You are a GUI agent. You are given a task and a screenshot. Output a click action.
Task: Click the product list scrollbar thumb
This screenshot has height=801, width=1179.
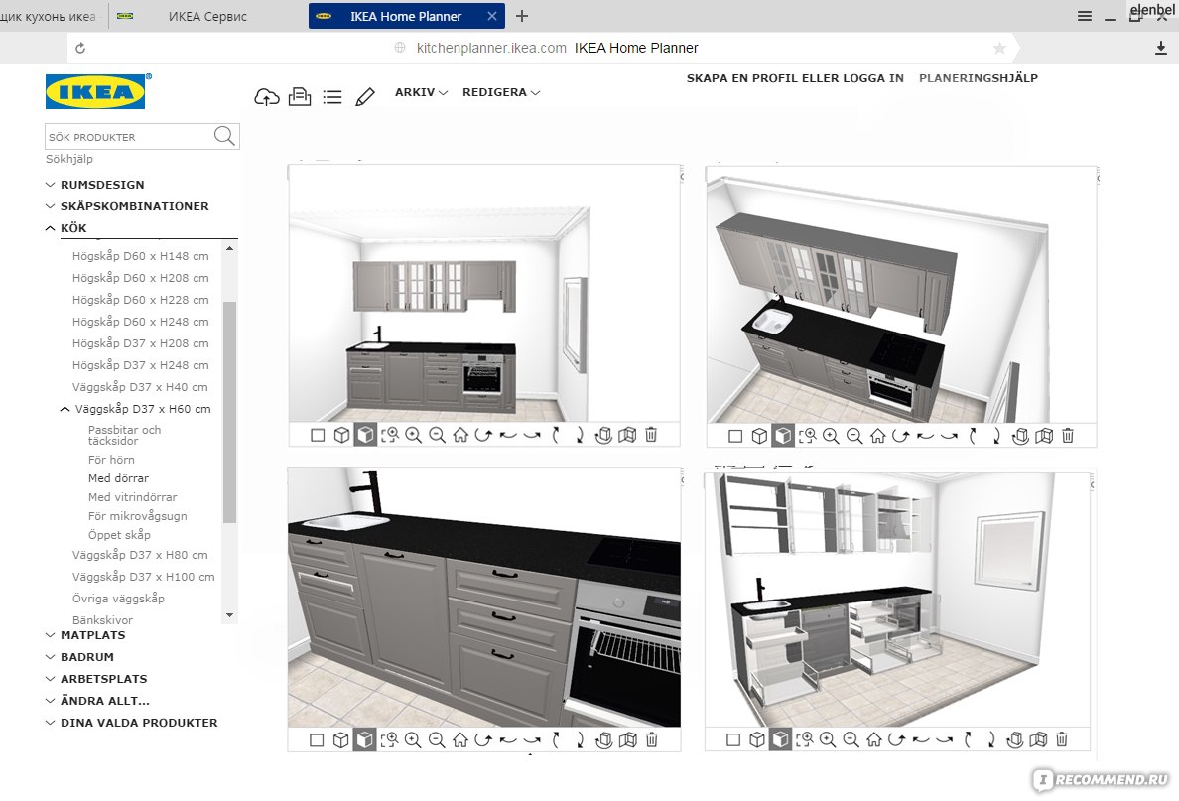click(229, 412)
